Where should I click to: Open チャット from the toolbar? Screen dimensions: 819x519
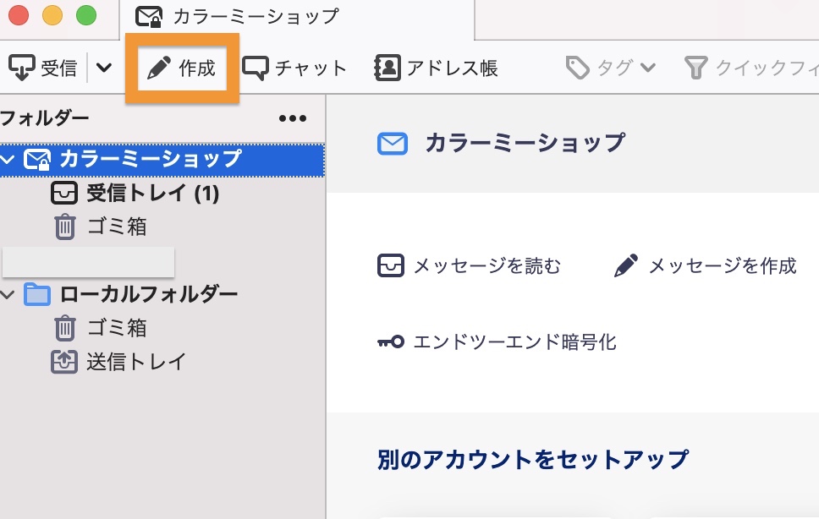294,68
